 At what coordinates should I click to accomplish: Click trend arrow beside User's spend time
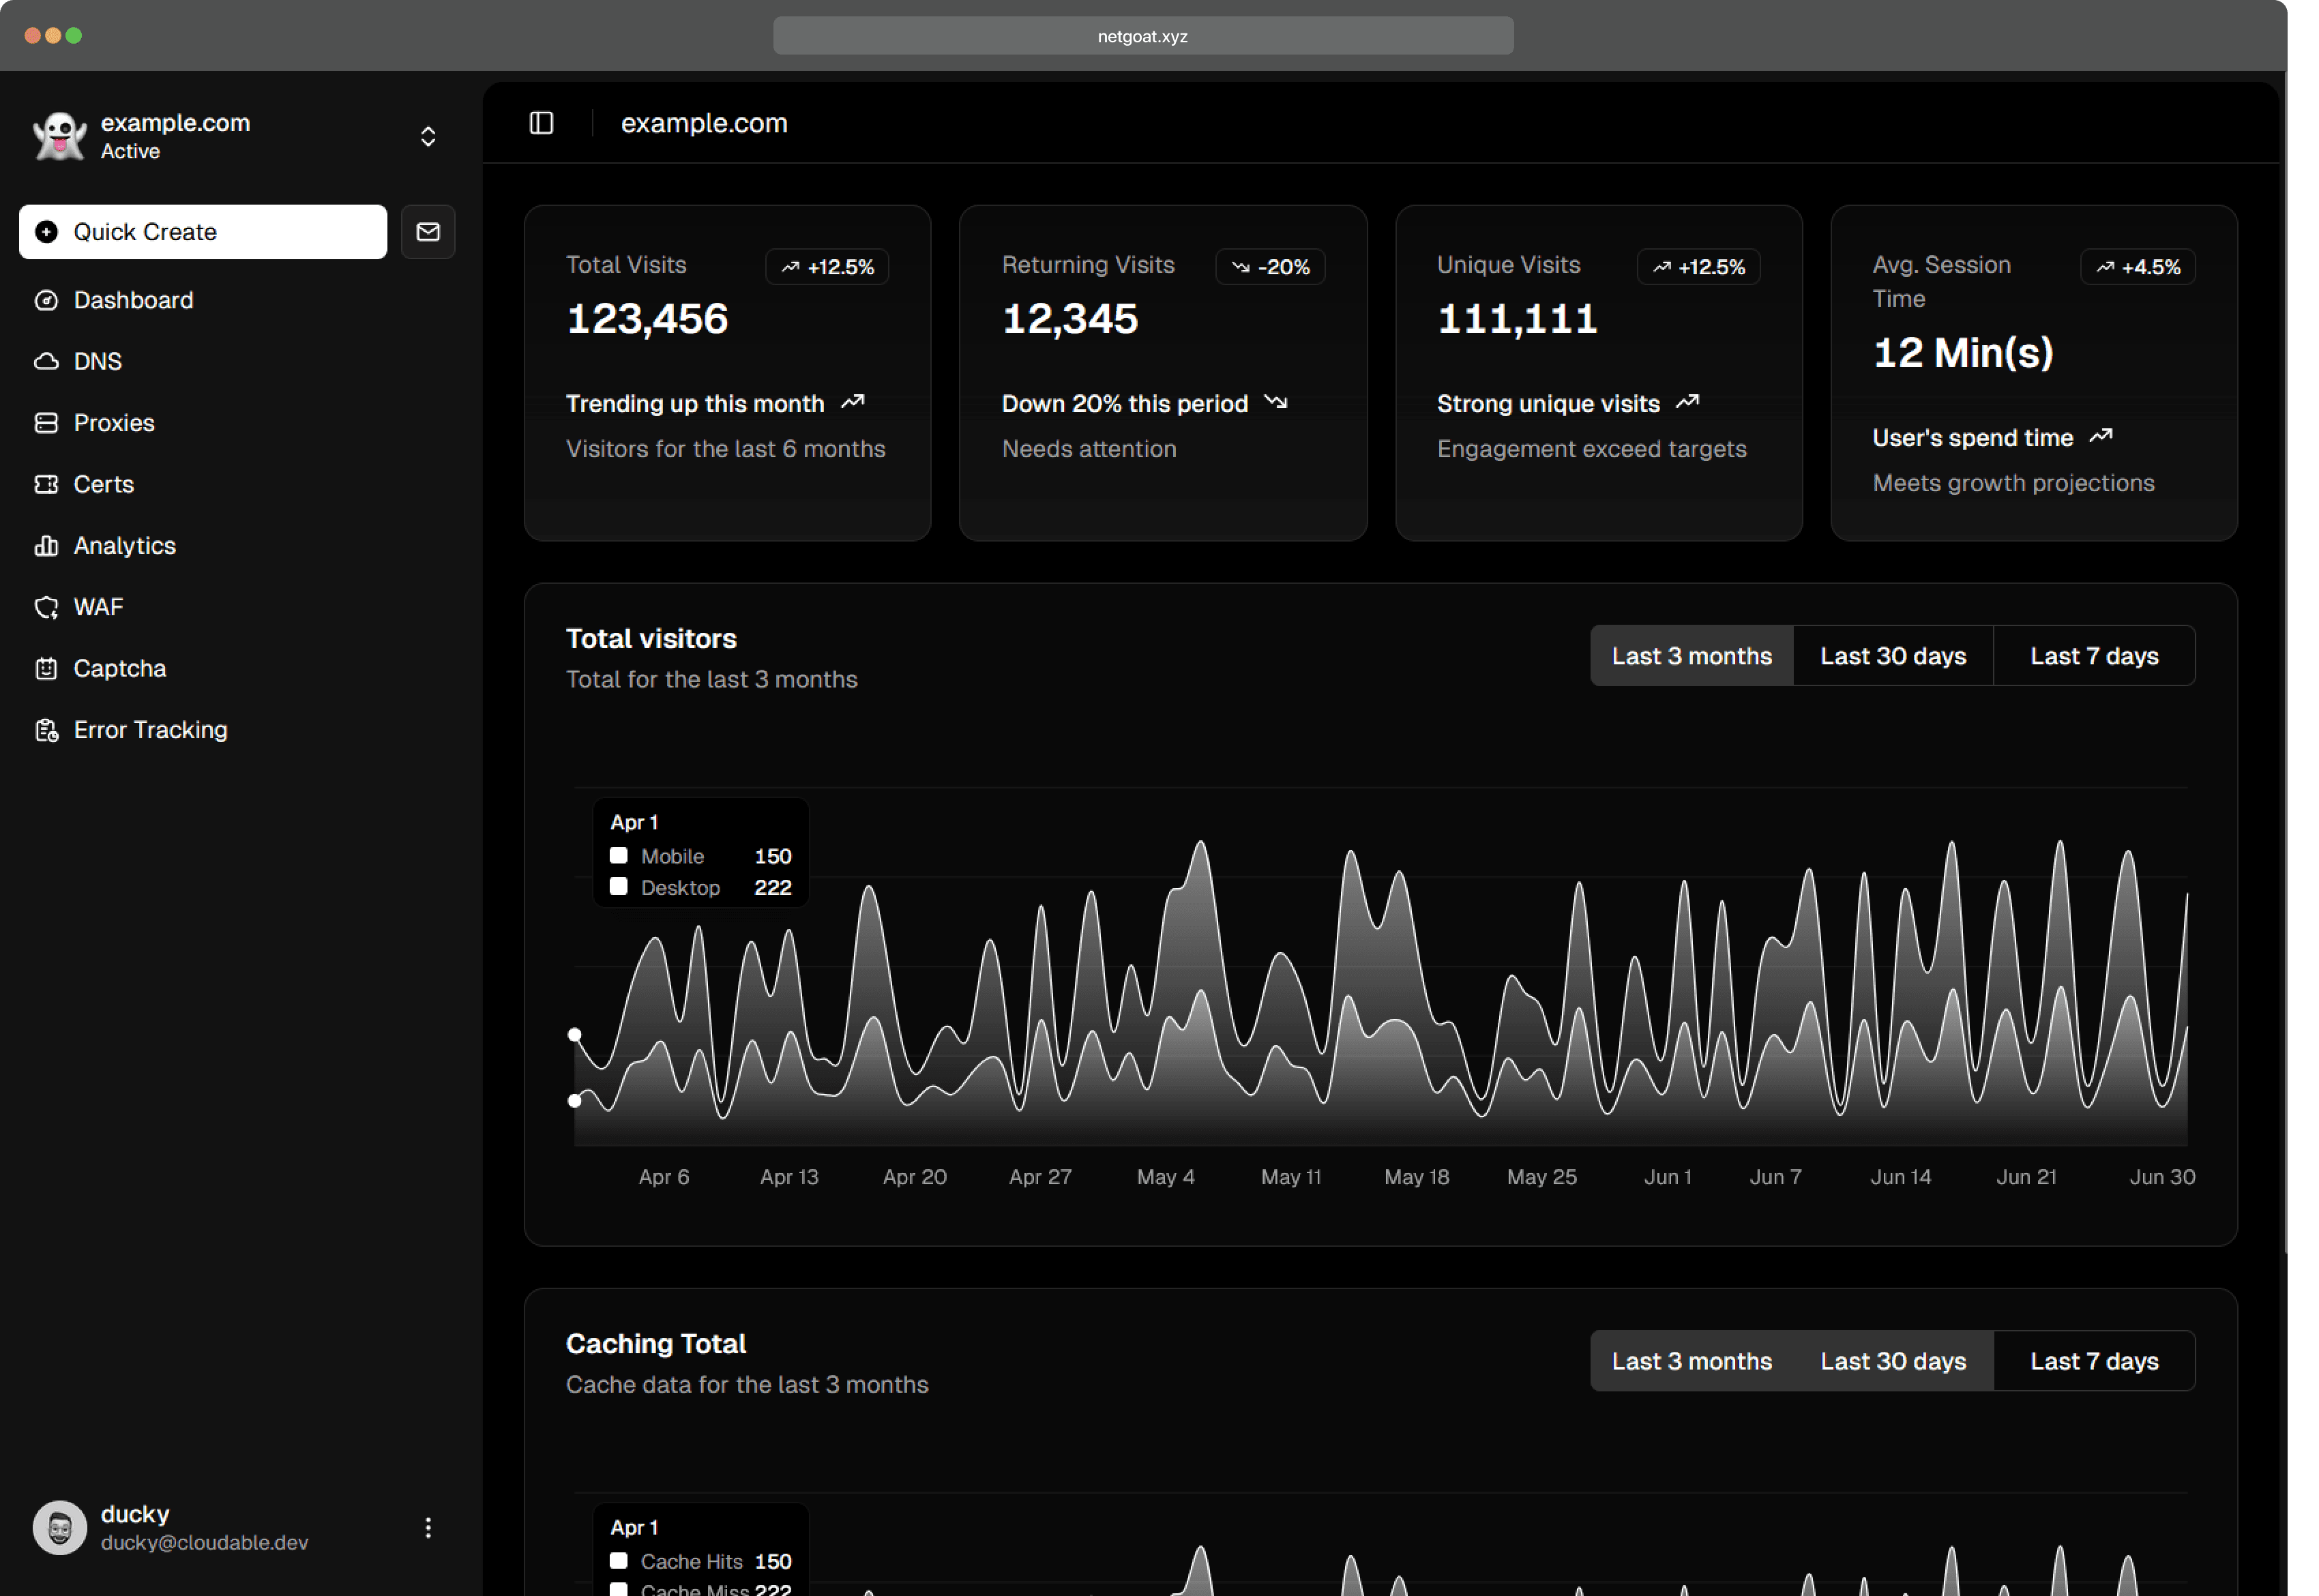(x=2101, y=436)
